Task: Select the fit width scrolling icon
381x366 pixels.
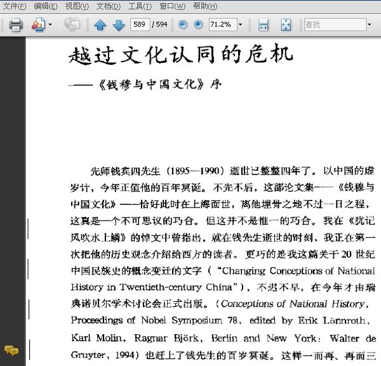Action: [264, 25]
